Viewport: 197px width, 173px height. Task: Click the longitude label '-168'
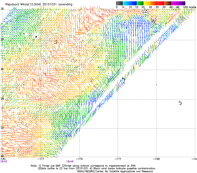157,159
